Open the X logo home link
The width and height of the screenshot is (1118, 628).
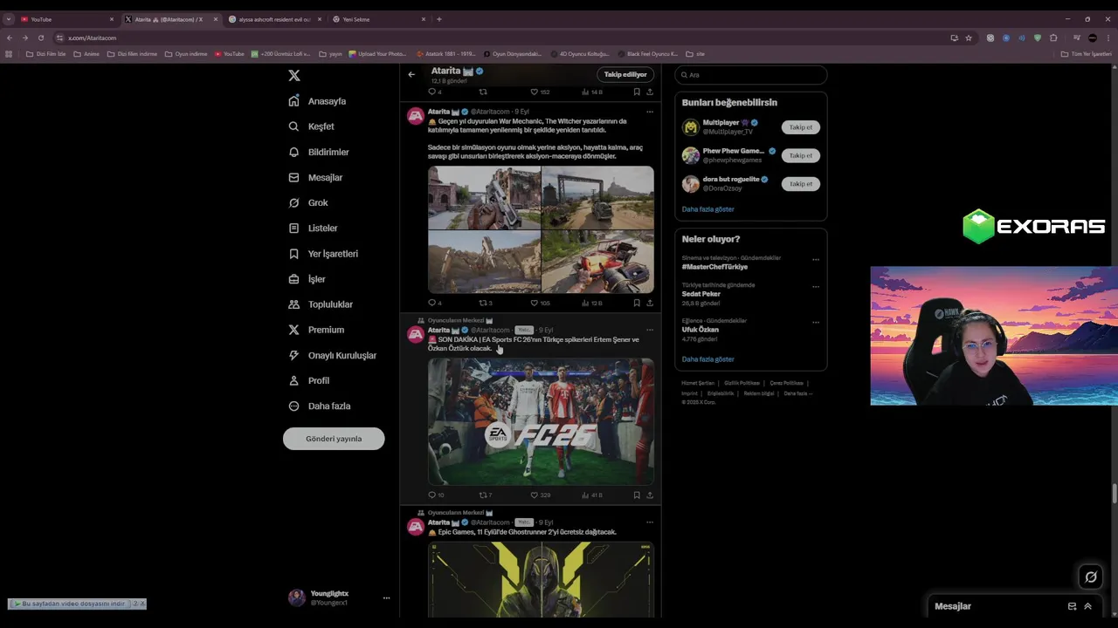tap(294, 76)
